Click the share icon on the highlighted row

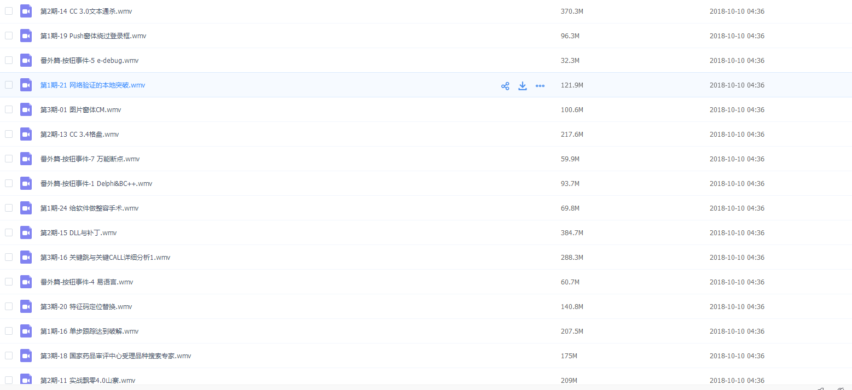[x=505, y=86]
